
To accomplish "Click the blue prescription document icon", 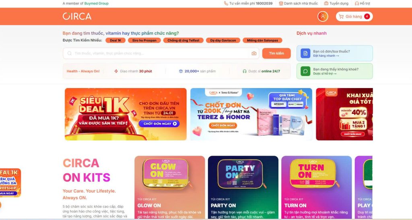I will click(305, 53).
